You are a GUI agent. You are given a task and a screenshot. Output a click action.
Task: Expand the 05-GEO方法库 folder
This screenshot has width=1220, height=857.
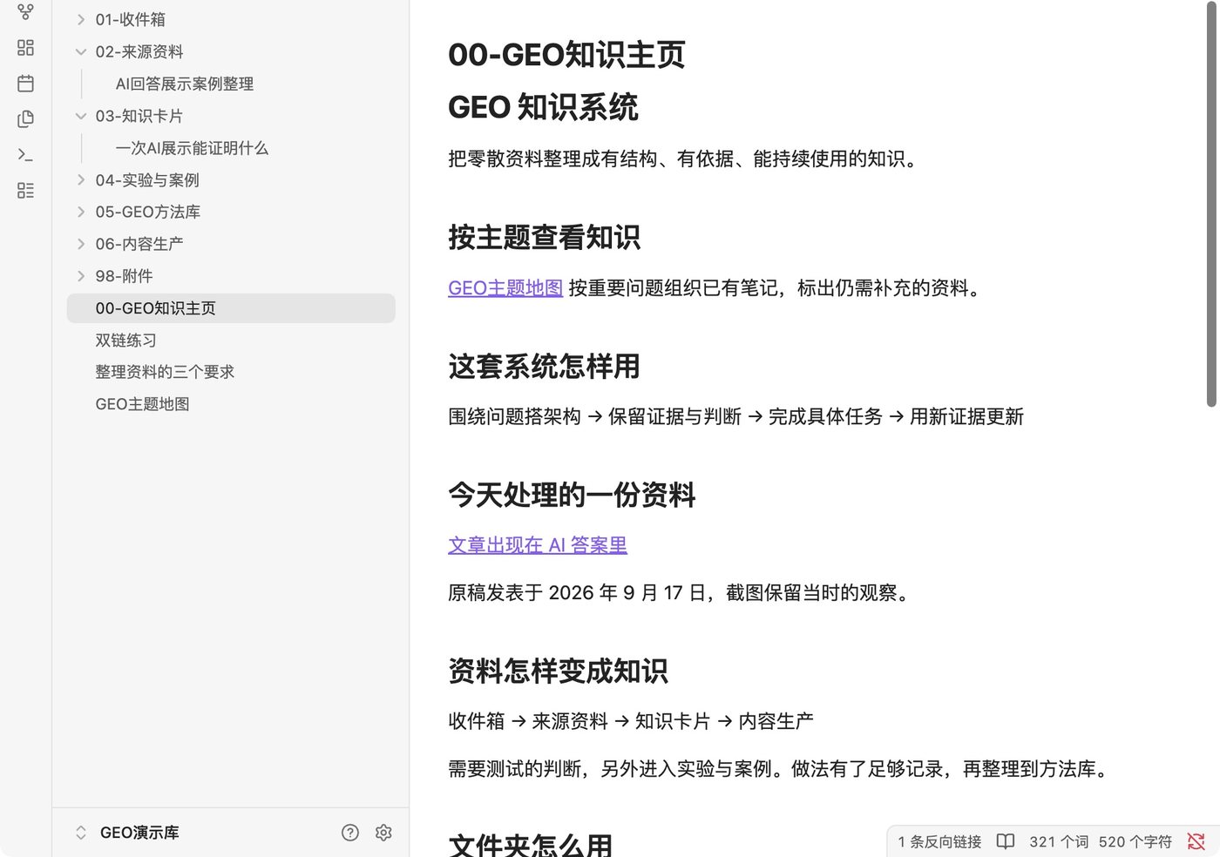pyautogui.click(x=81, y=212)
